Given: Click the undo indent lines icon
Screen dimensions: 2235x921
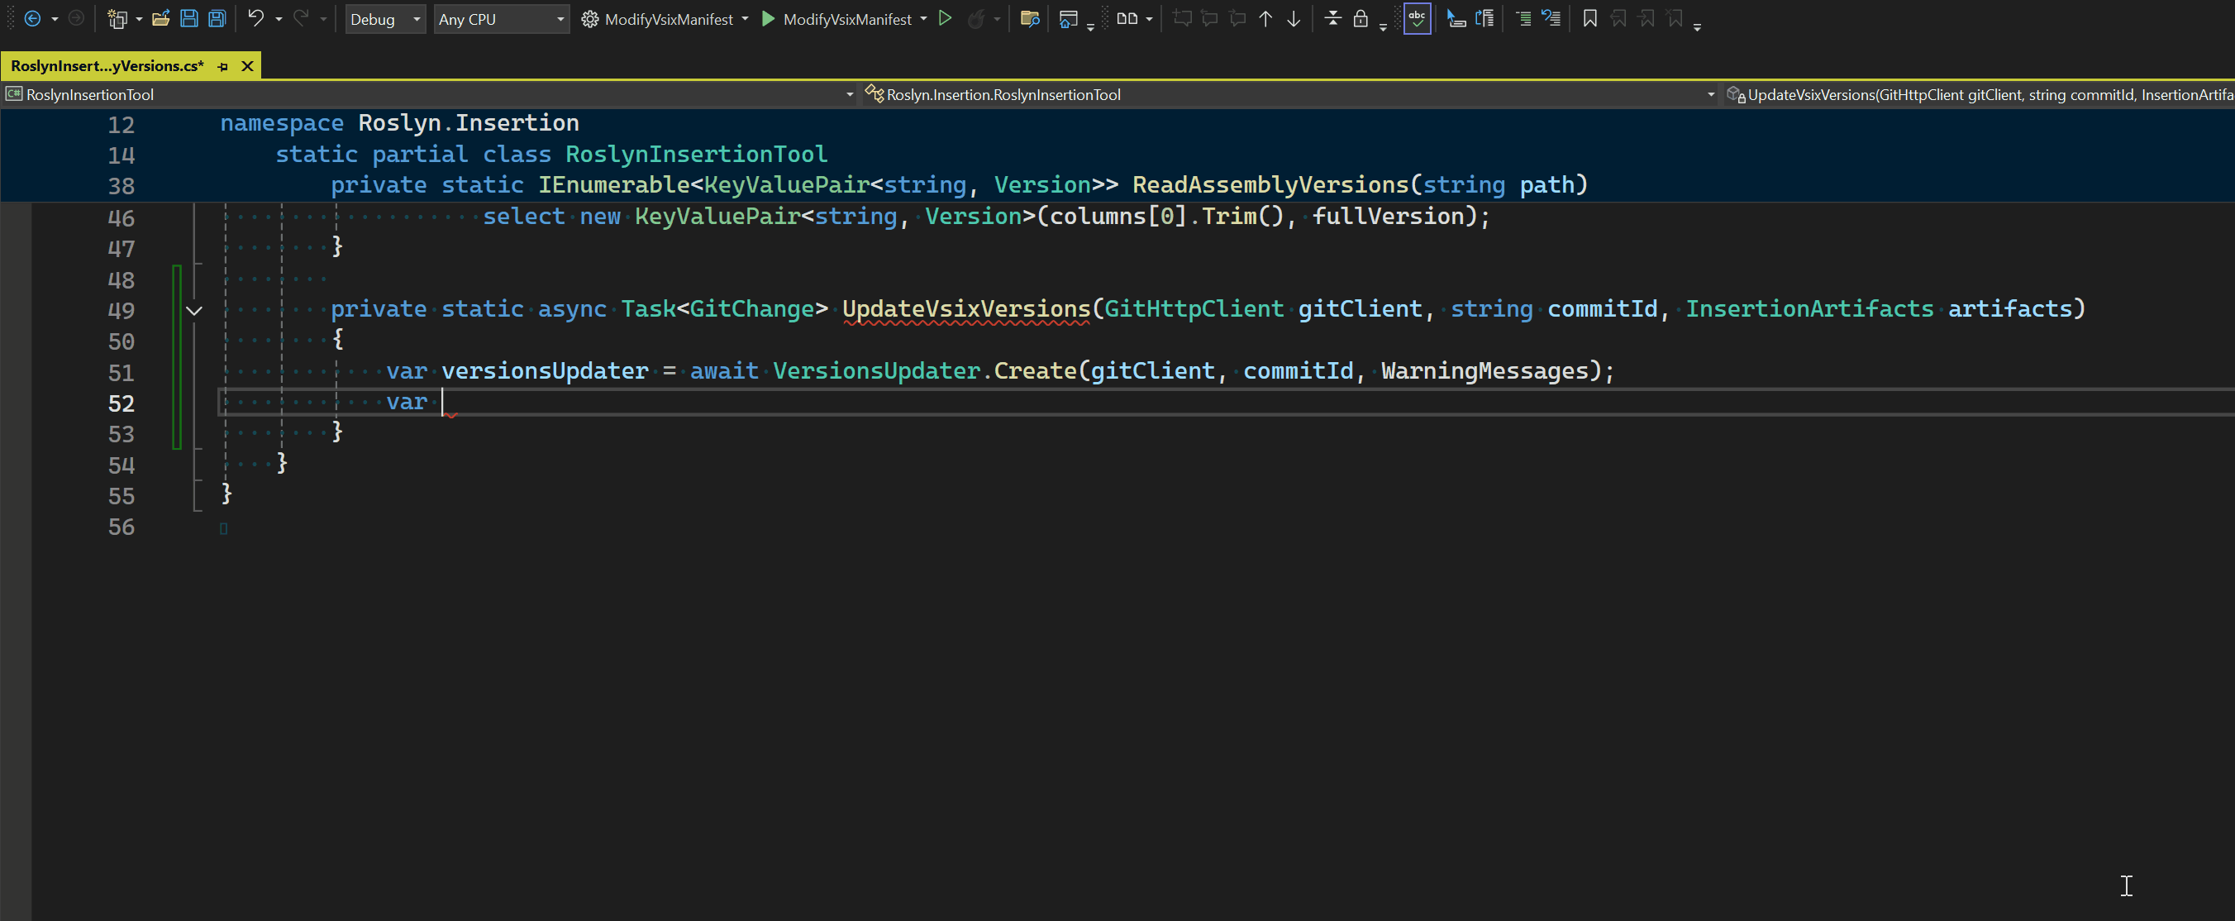Looking at the screenshot, I should click(x=1551, y=18).
